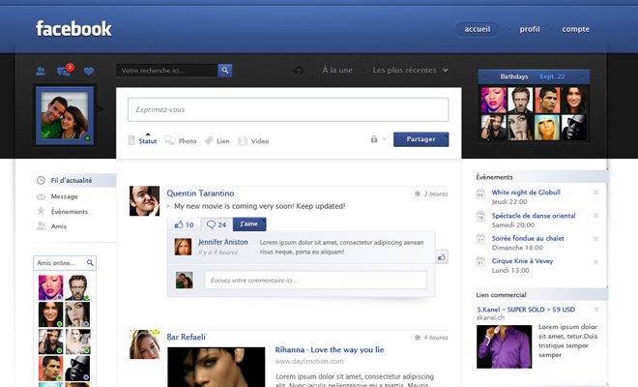
Task: Open Quentin Tarantino profile link
Action: click(x=200, y=193)
